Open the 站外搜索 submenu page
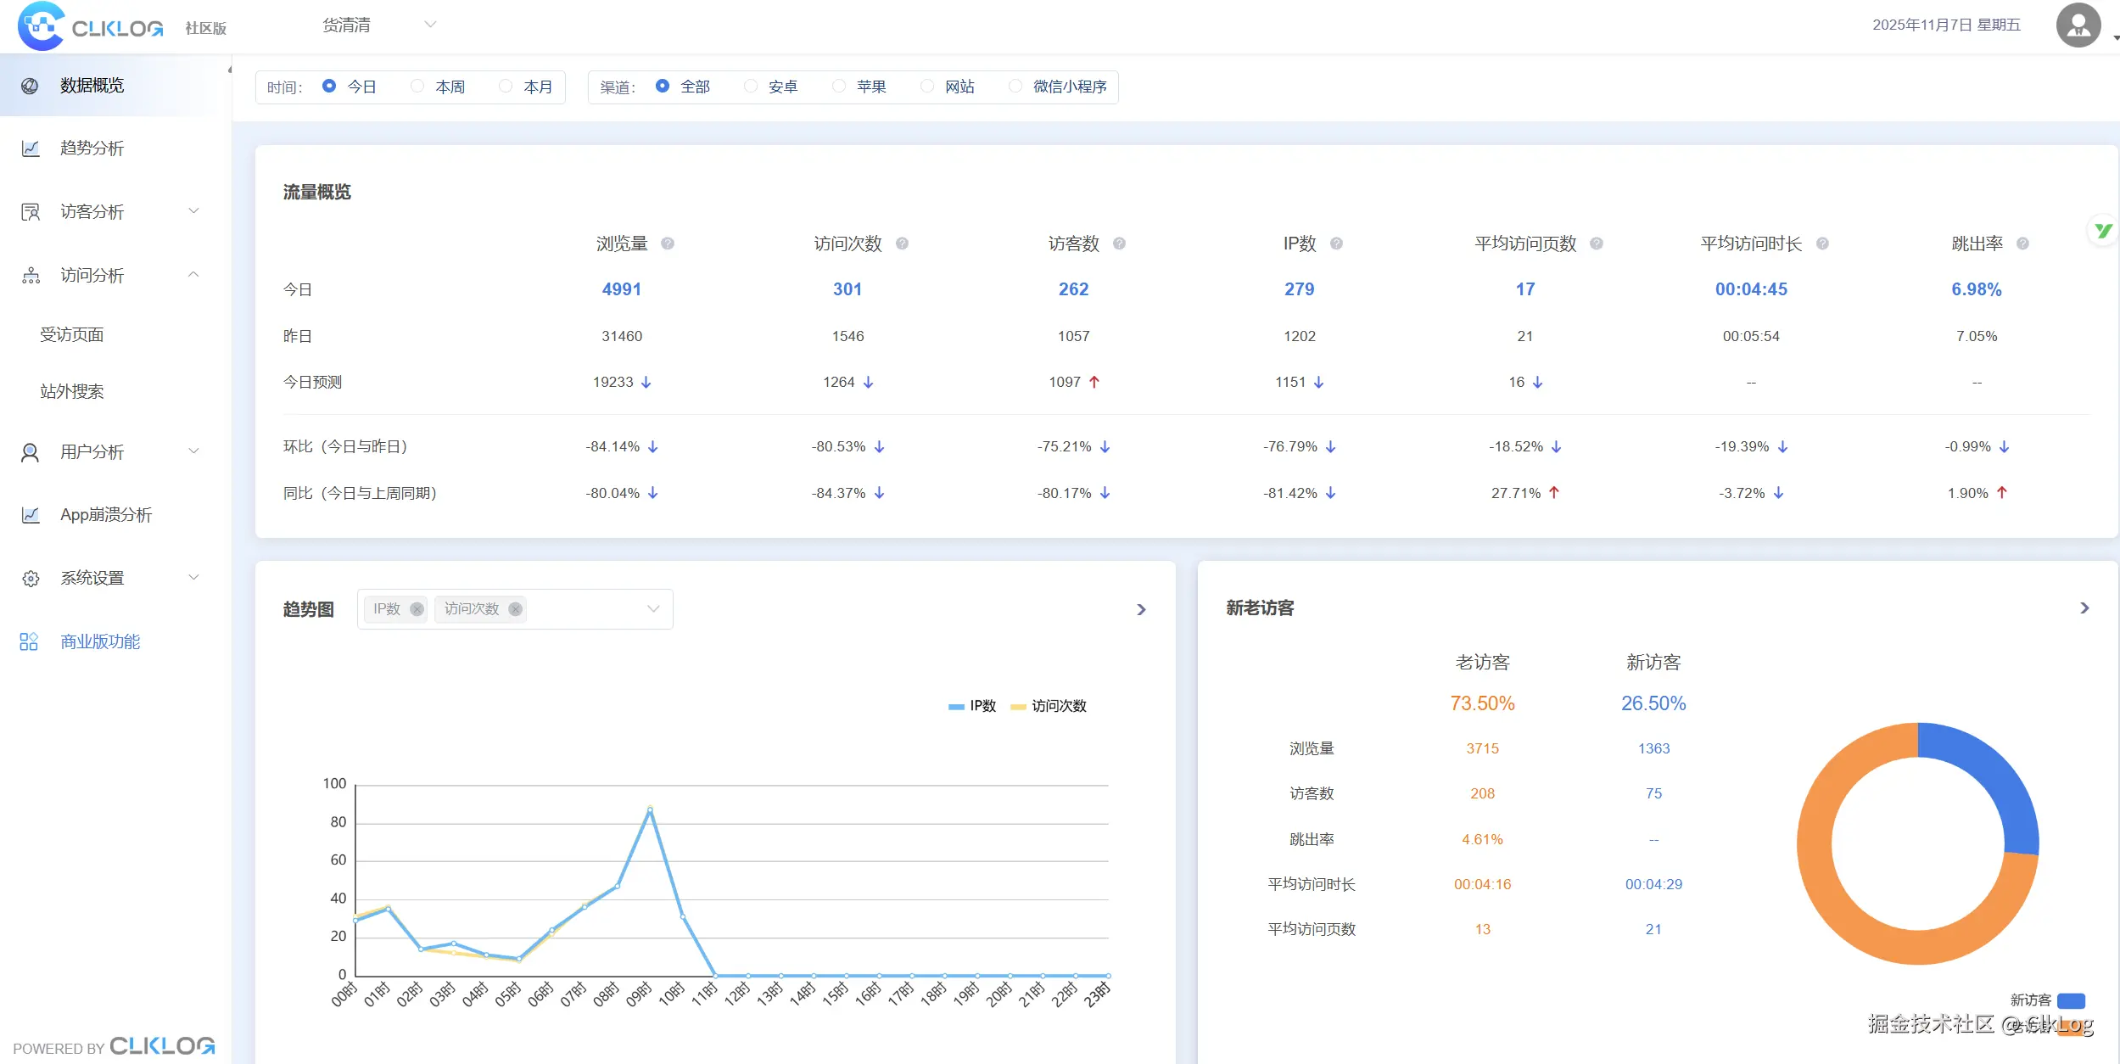 (x=72, y=391)
